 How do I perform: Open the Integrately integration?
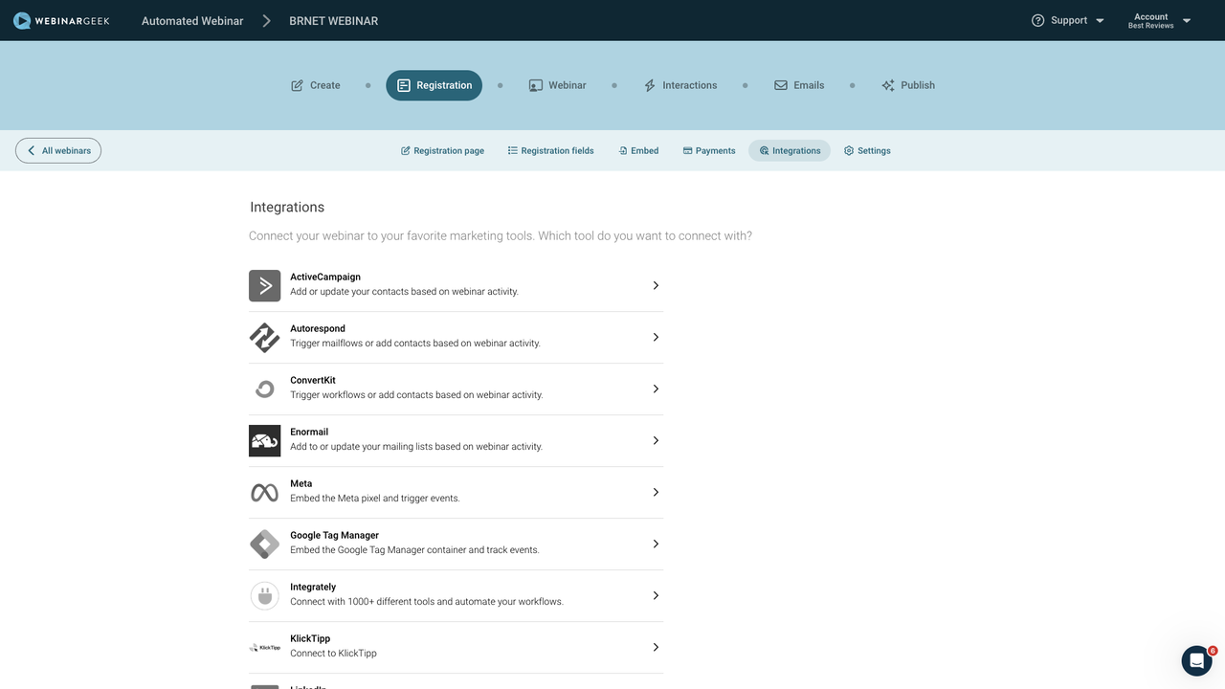455,594
